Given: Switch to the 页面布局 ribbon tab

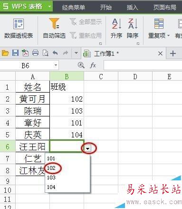Looking at the screenshot, I should pos(165,7).
